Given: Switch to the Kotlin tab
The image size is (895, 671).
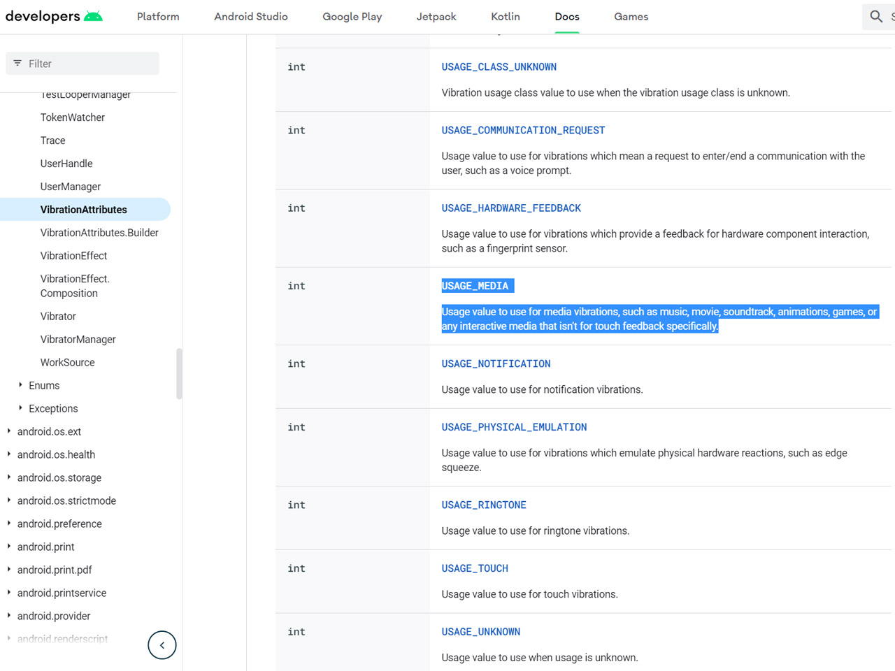Looking at the screenshot, I should click(506, 17).
